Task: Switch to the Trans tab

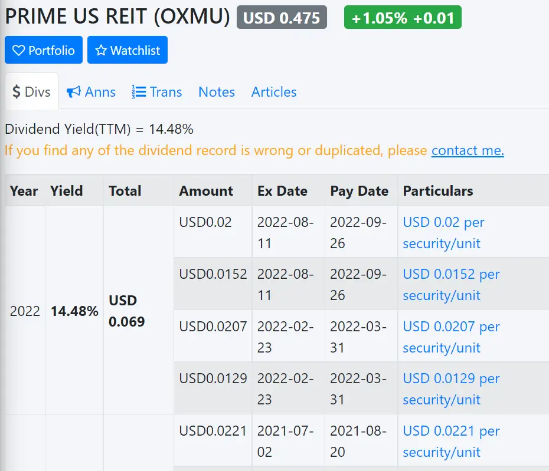Action: pyautogui.click(x=157, y=92)
